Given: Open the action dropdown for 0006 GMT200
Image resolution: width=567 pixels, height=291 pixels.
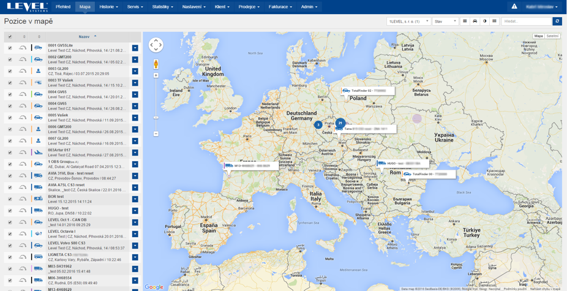Looking at the screenshot, I should point(135,129).
